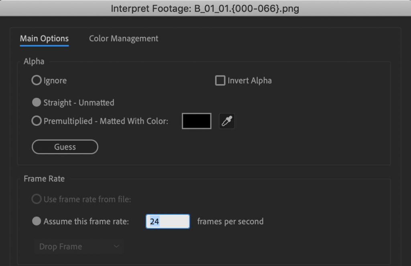Click the frame rate field showing 24
The image size is (411, 266).
(168, 221)
